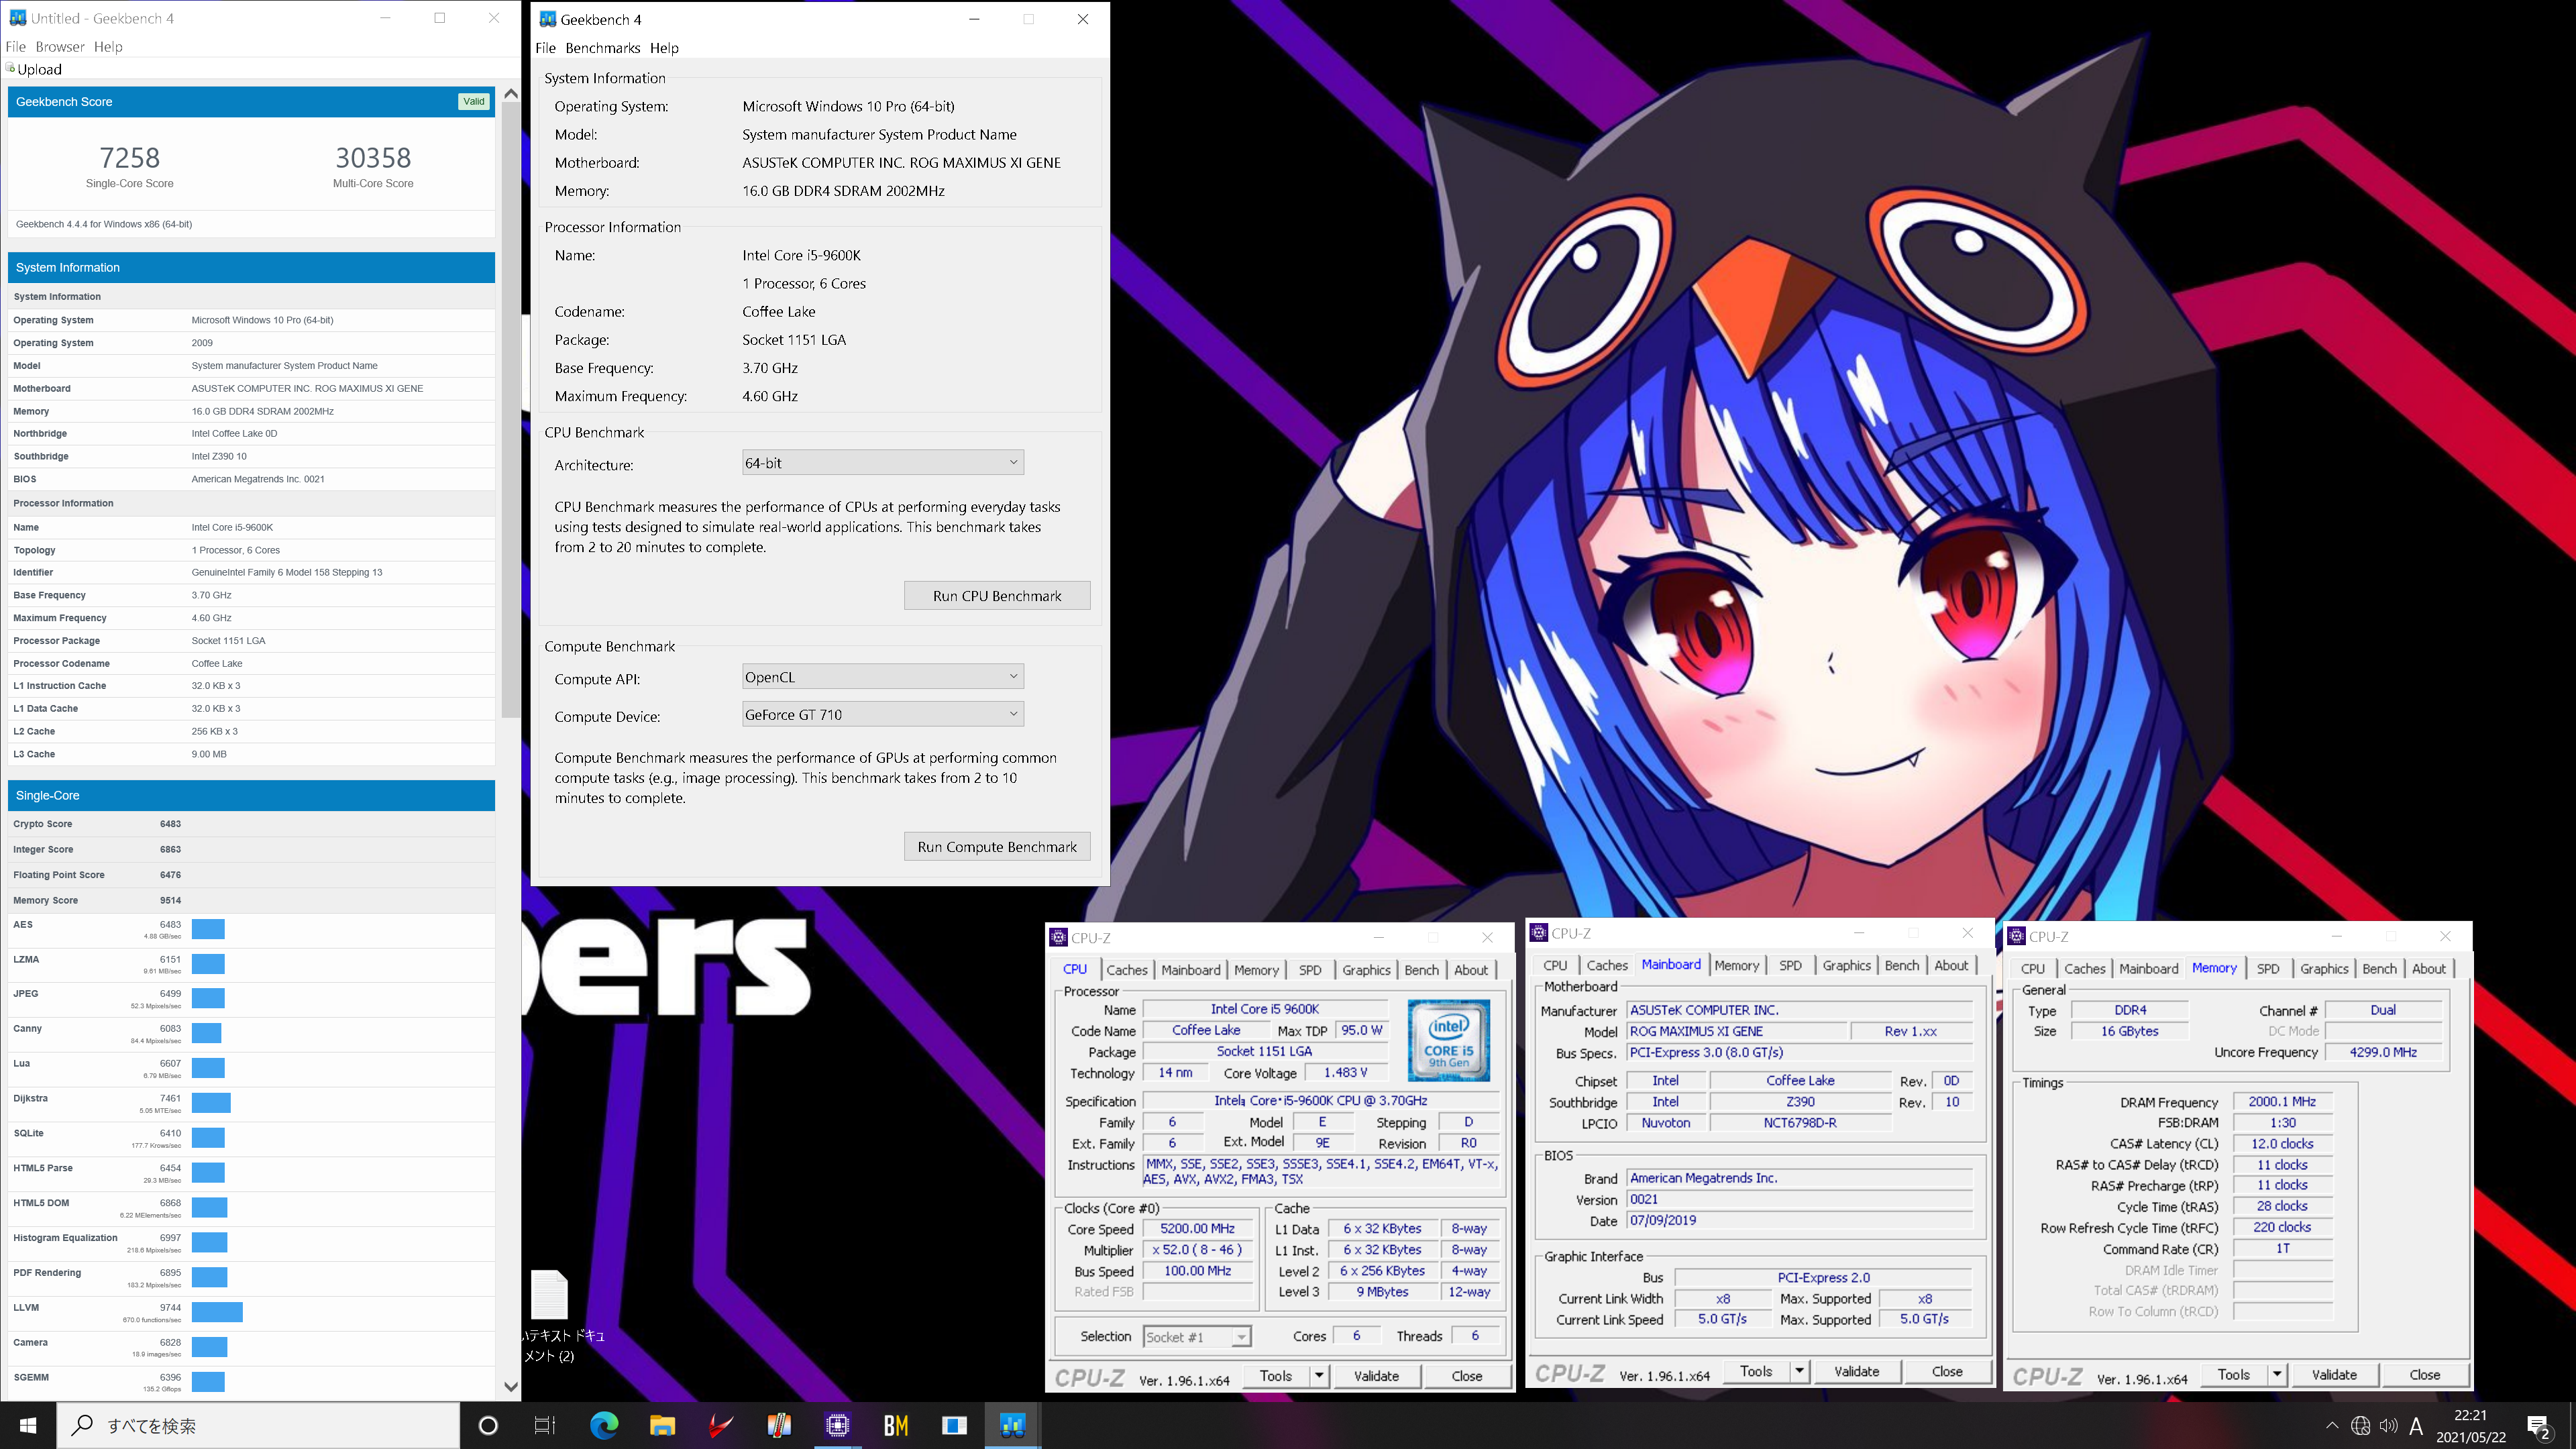2576x1449 pixels.
Task: Open Help menu in Geekbench 4 window
Action: click(x=664, y=47)
